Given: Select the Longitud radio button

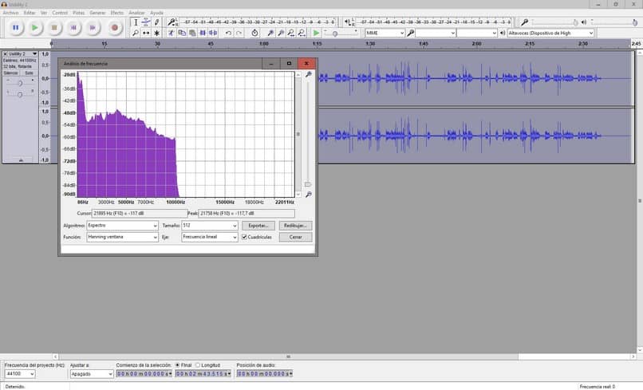Looking at the screenshot, I should [198, 365].
